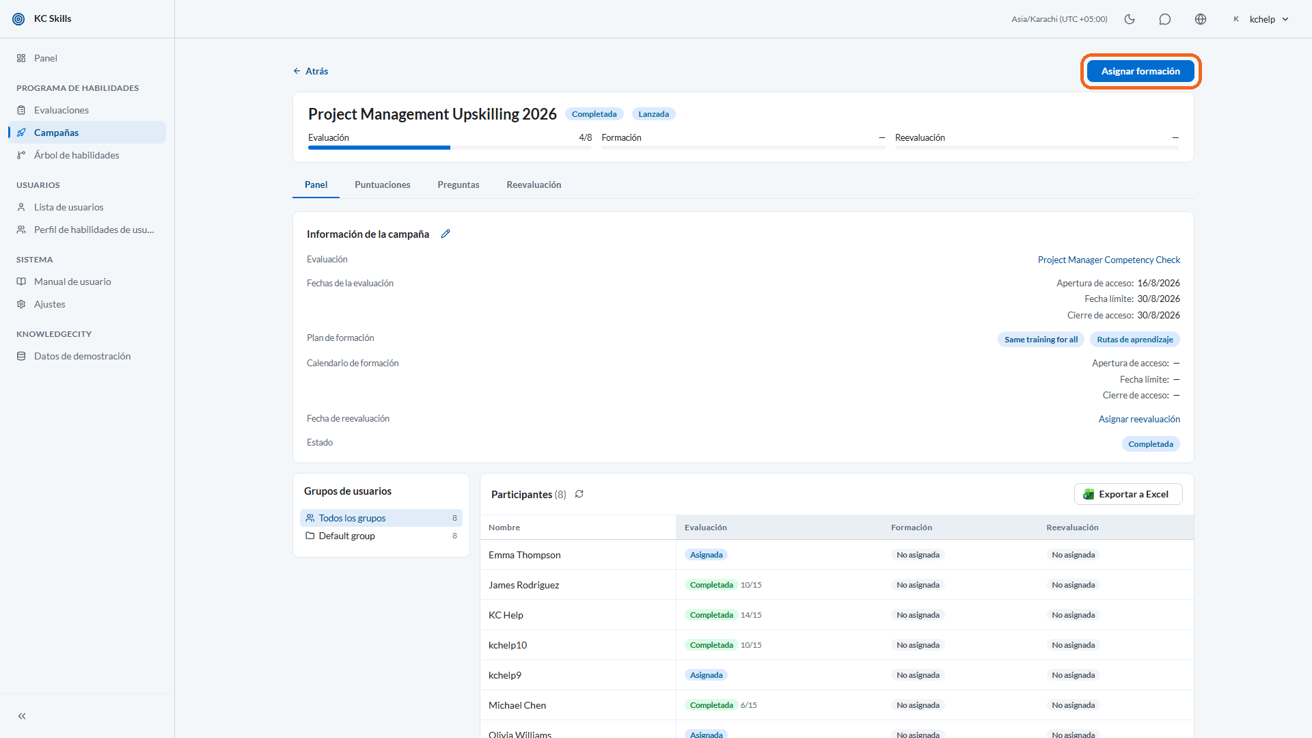The image size is (1312, 738).
Task: Export participants with Exportar a Excel
Action: 1128,494
